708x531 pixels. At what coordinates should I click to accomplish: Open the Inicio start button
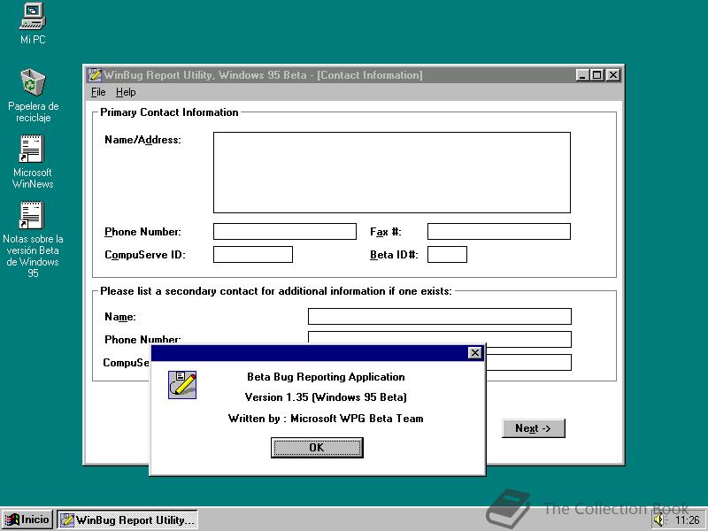pyautogui.click(x=28, y=519)
